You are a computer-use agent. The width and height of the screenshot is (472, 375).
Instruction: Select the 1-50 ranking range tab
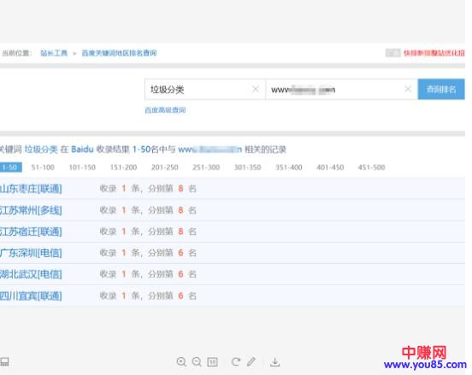pos(11,167)
